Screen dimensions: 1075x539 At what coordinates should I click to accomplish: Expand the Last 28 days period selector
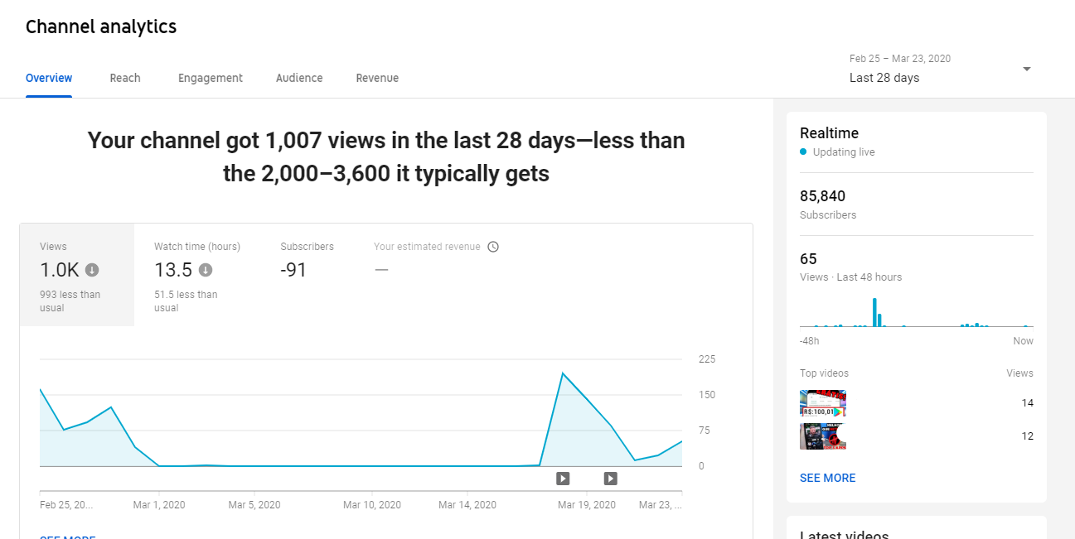click(x=941, y=69)
